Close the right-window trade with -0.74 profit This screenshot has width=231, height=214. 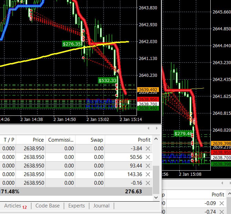click(222, 212)
